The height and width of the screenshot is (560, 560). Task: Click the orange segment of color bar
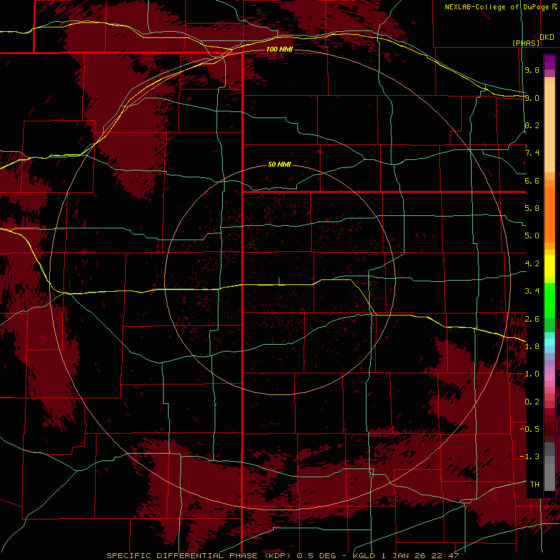(x=549, y=214)
